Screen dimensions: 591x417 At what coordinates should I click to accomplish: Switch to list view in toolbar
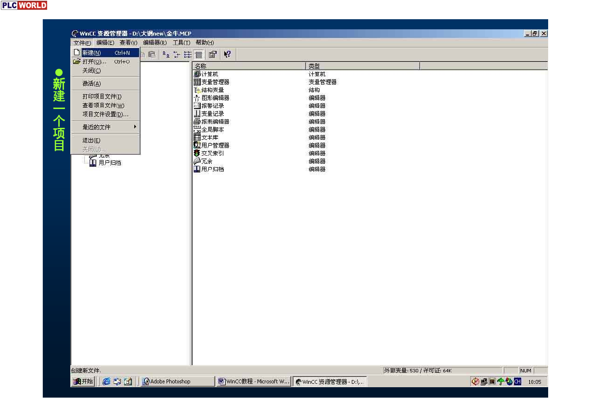click(188, 54)
